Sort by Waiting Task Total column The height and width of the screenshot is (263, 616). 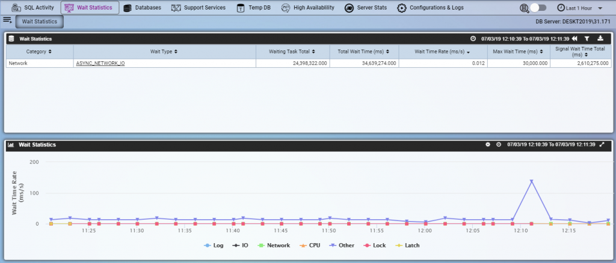click(293, 52)
